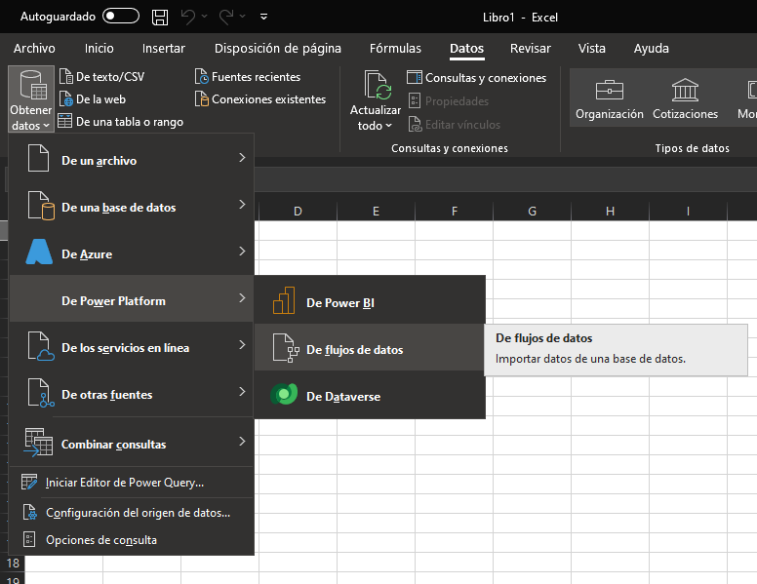Switch to the Insertar tab
The width and height of the screenshot is (757, 584).
click(x=164, y=49)
